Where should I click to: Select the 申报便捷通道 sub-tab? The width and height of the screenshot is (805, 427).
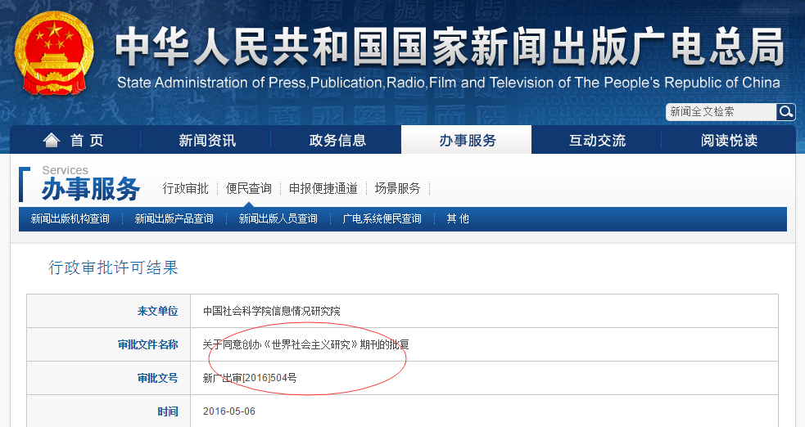[x=323, y=189]
